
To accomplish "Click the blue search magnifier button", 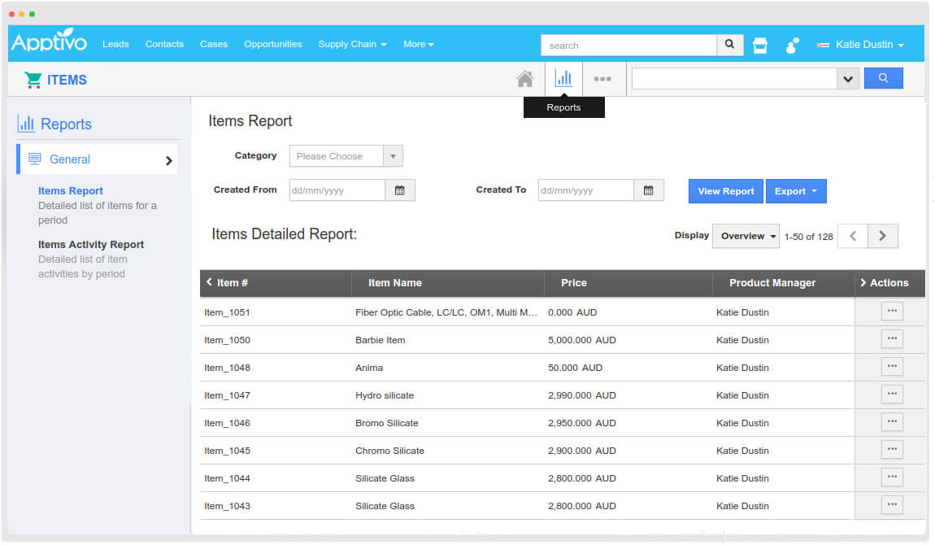I will click(x=883, y=79).
